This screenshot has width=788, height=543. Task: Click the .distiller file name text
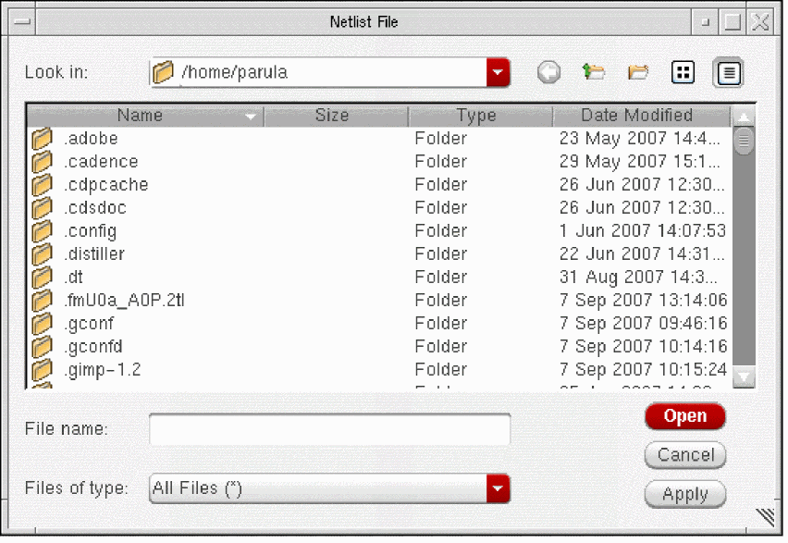coord(94,253)
